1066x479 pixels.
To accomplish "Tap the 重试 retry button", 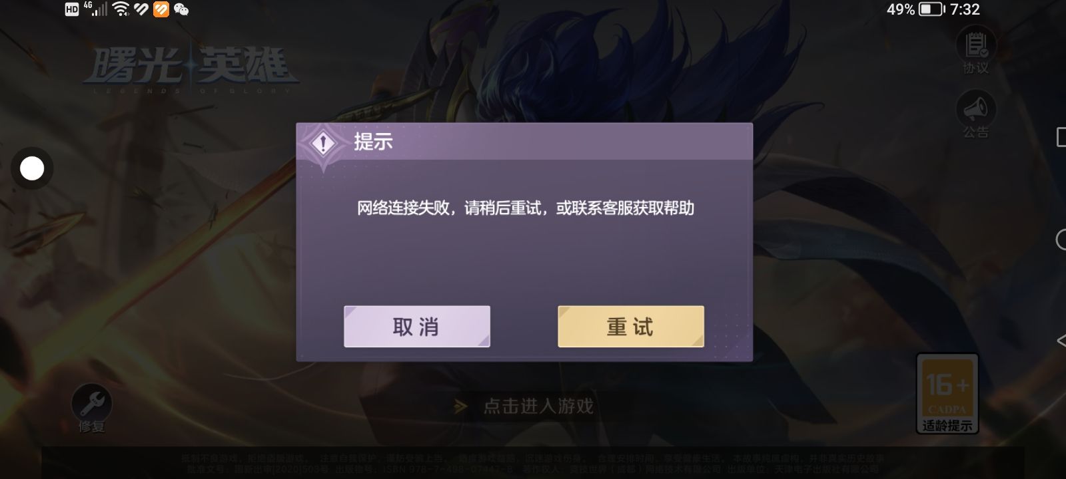I will (x=630, y=327).
